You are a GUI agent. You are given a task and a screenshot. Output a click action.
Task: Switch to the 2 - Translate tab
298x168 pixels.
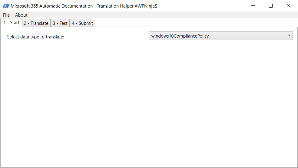tap(36, 23)
